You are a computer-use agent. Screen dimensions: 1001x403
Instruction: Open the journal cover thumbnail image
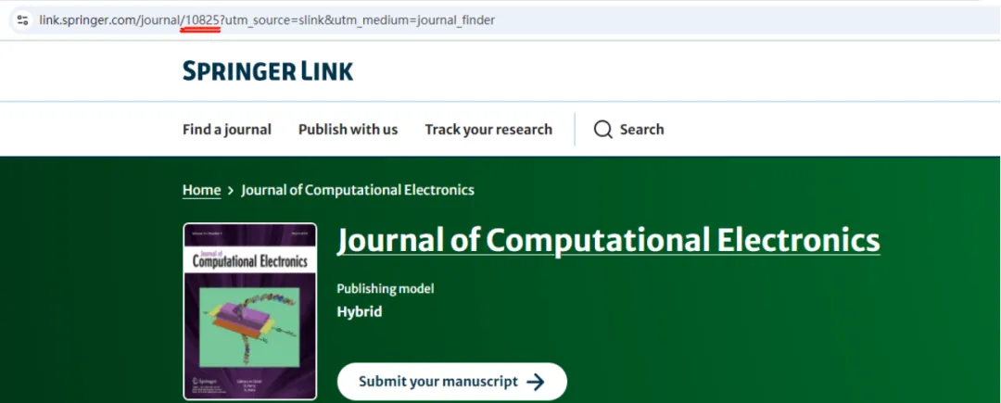pyautogui.click(x=249, y=311)
